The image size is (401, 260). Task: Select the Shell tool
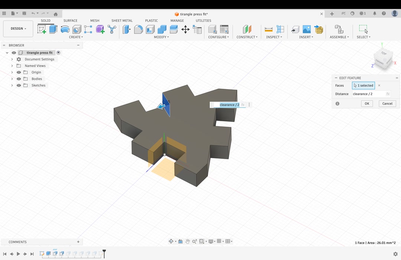click(150, 29)
